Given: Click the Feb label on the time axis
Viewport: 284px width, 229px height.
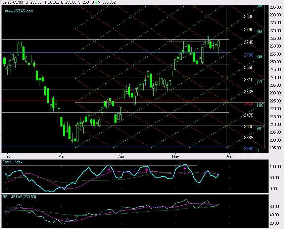Looking at the screenshot, I should pyautogui.click(x=7, y=156).
